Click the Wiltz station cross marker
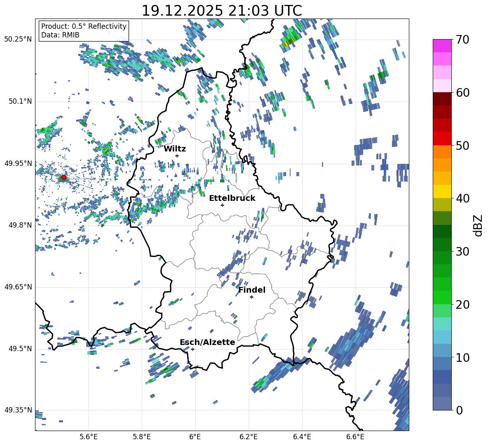Image resolution: width=488 pixels, height=445 pixels. [177, 156]
